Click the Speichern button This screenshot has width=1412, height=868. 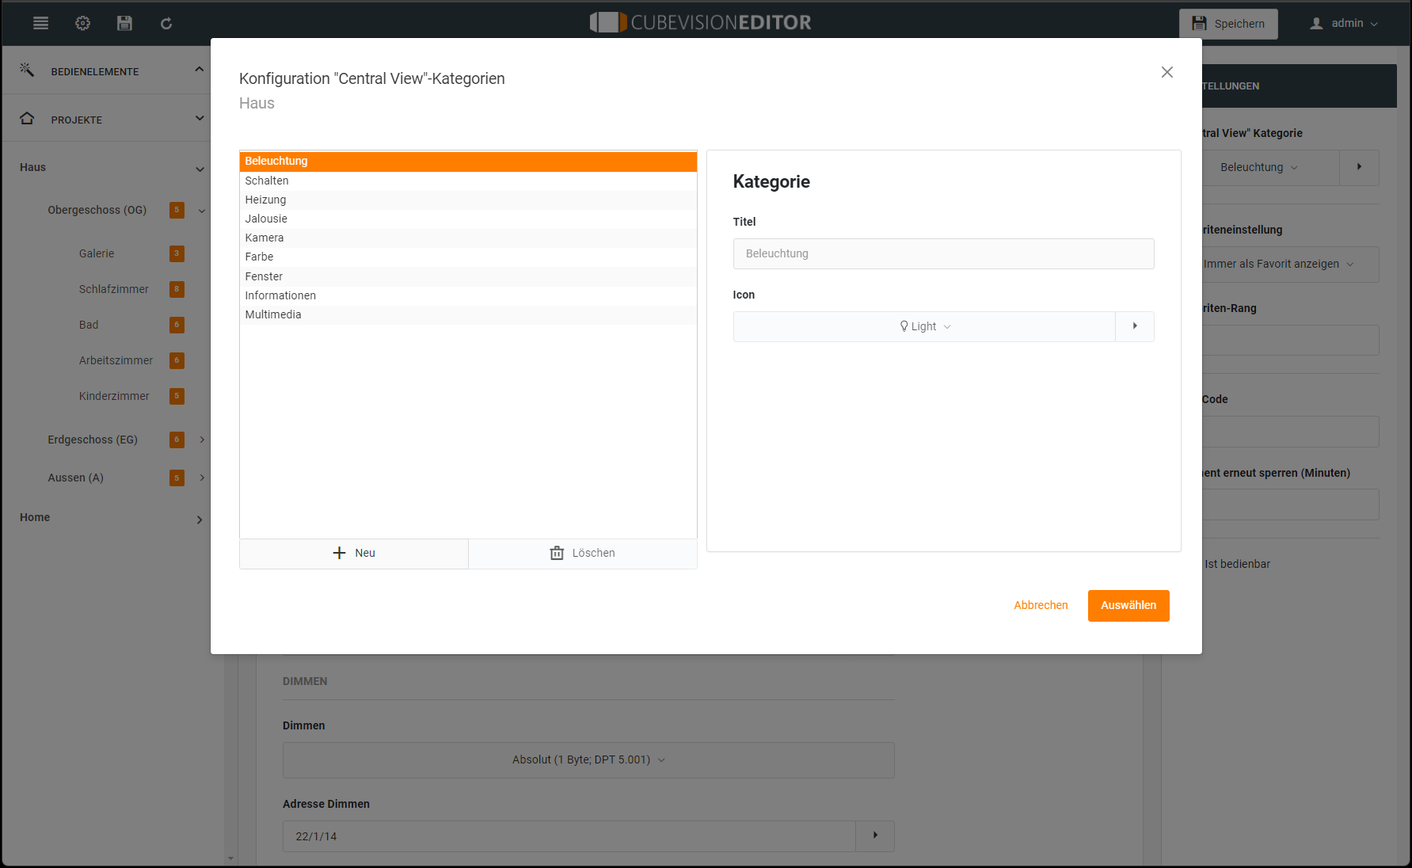pyautogui.click(x=1228, y=24)
